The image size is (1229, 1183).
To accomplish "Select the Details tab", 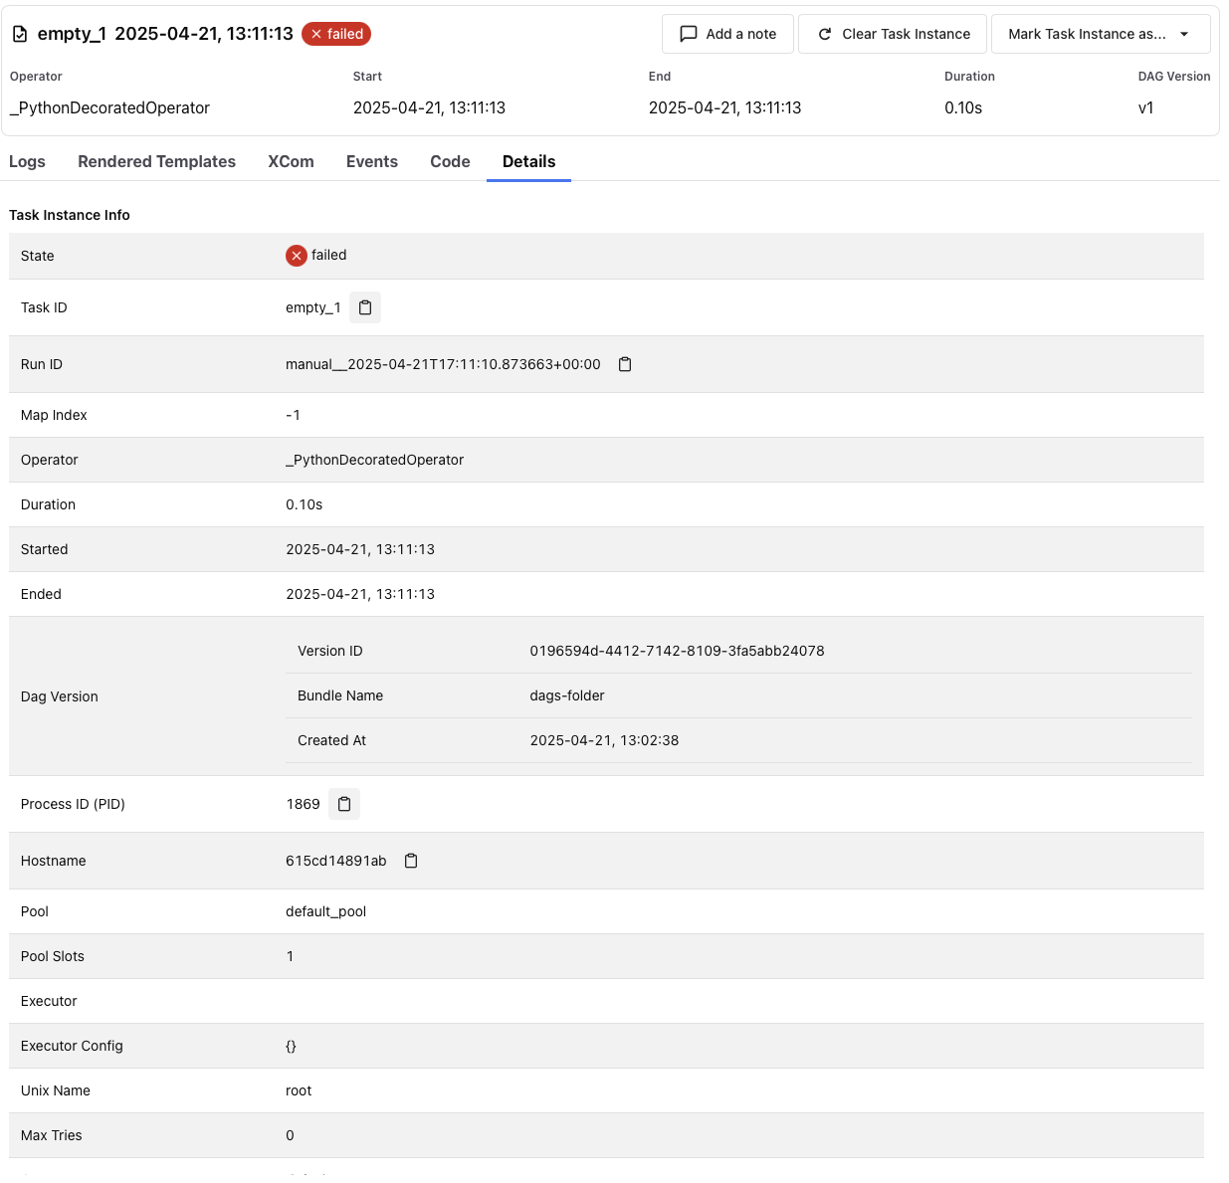I will 528,161.
